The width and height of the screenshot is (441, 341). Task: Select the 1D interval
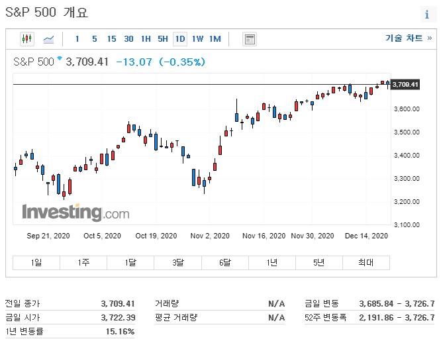coord(180,39)
